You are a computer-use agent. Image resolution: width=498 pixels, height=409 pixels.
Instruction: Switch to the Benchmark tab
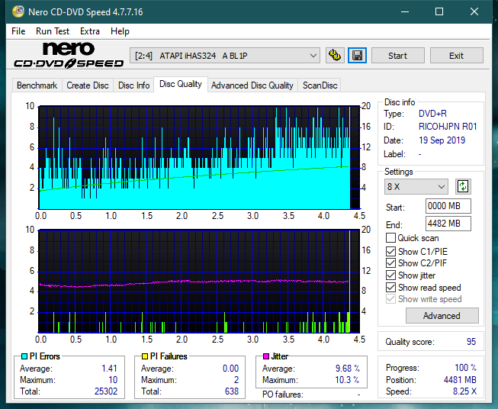37,85
